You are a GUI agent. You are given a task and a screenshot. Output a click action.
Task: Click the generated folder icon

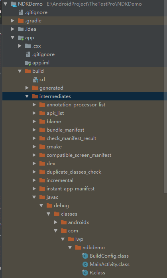point(35,88)
